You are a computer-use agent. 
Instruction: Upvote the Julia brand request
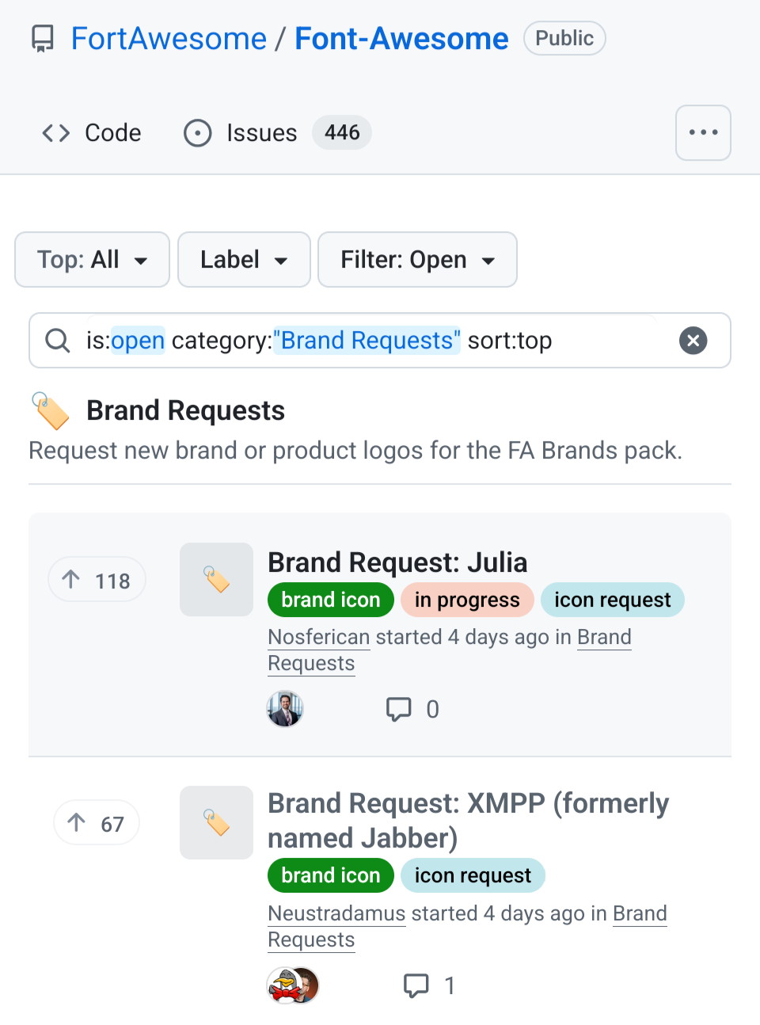click(97, 580)
